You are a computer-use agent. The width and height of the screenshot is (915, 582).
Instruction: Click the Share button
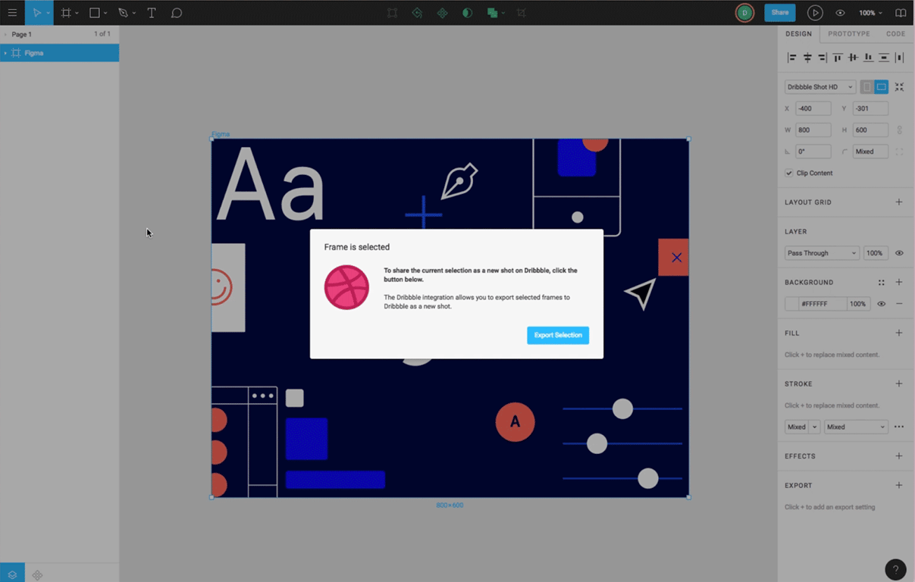tap(779, 13)
